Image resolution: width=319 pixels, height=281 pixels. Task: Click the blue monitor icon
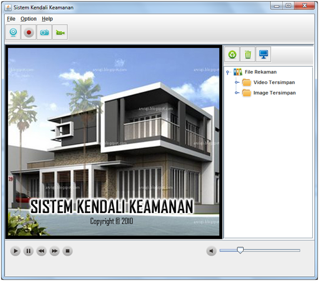click(x=264, y=54)
